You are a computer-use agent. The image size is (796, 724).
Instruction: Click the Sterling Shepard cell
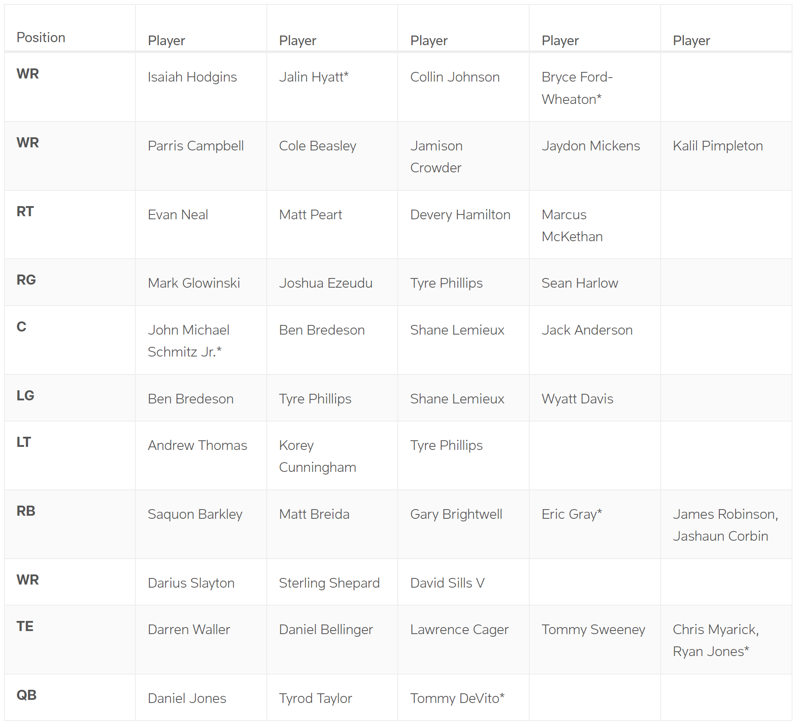click(x=329, y=583)
